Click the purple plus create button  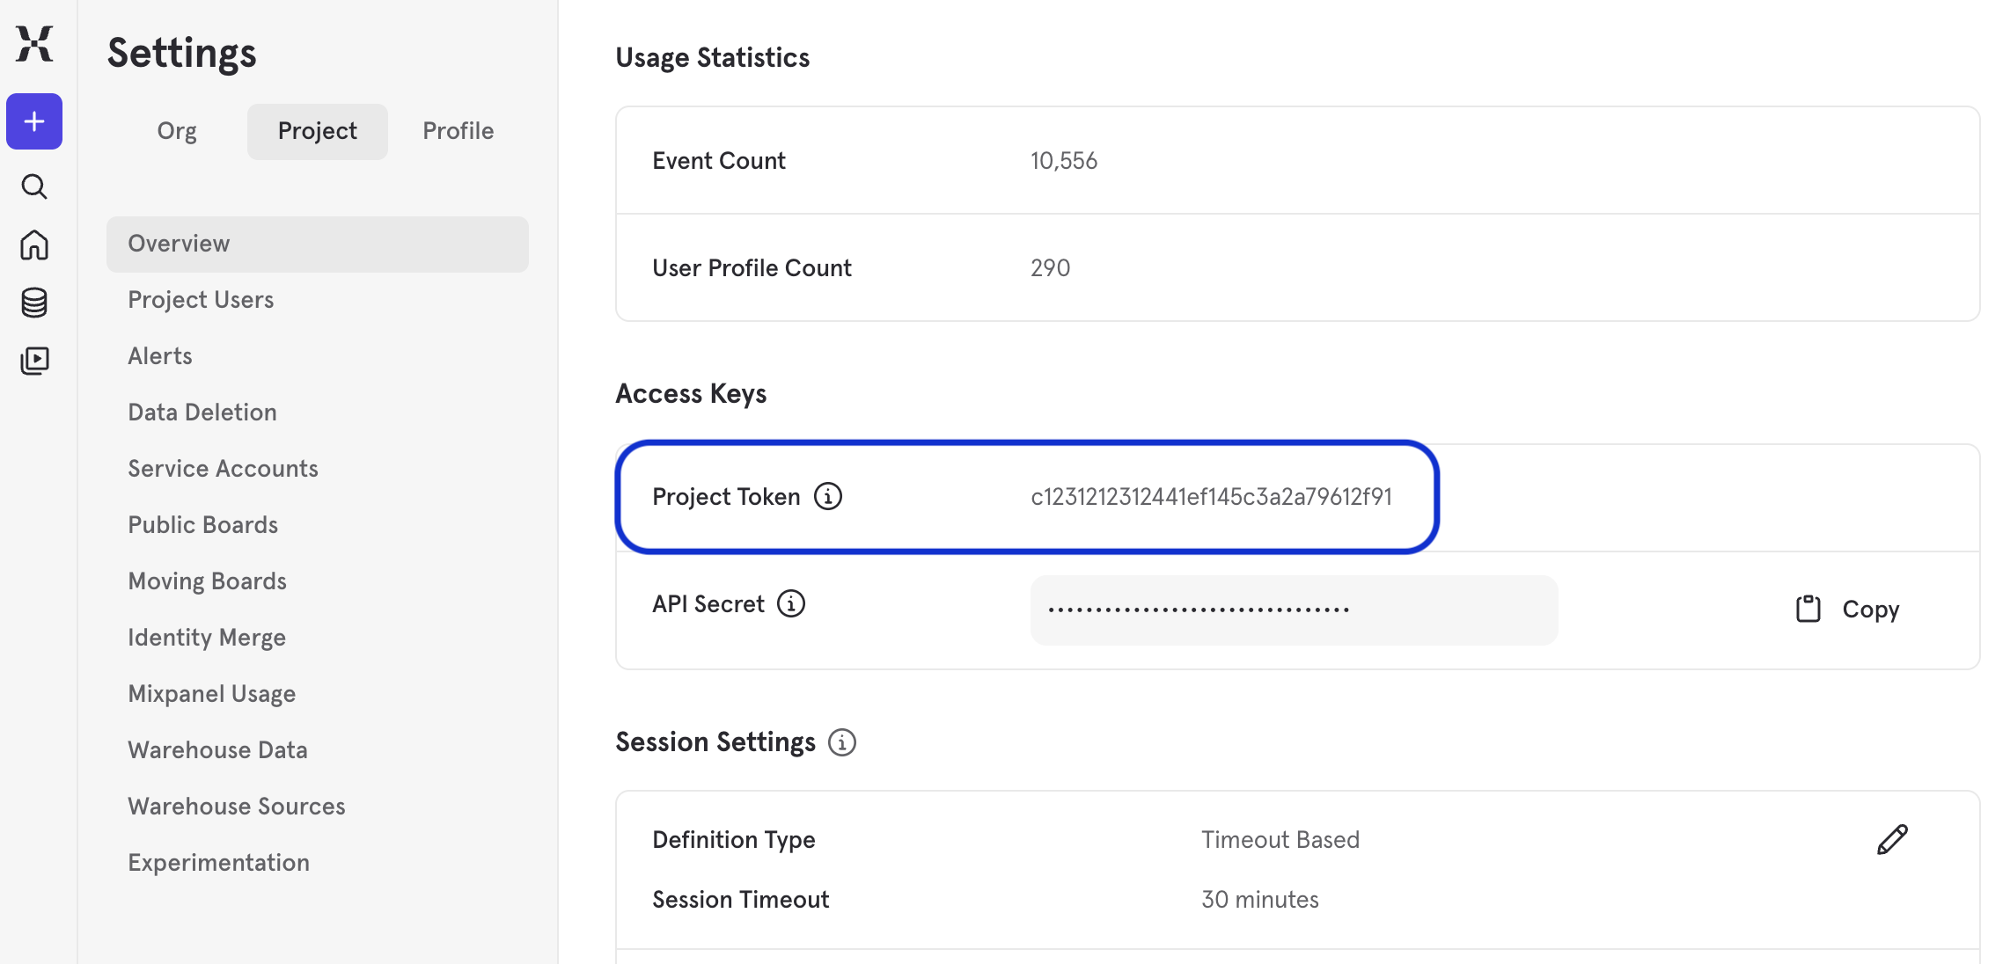point(34,121)
